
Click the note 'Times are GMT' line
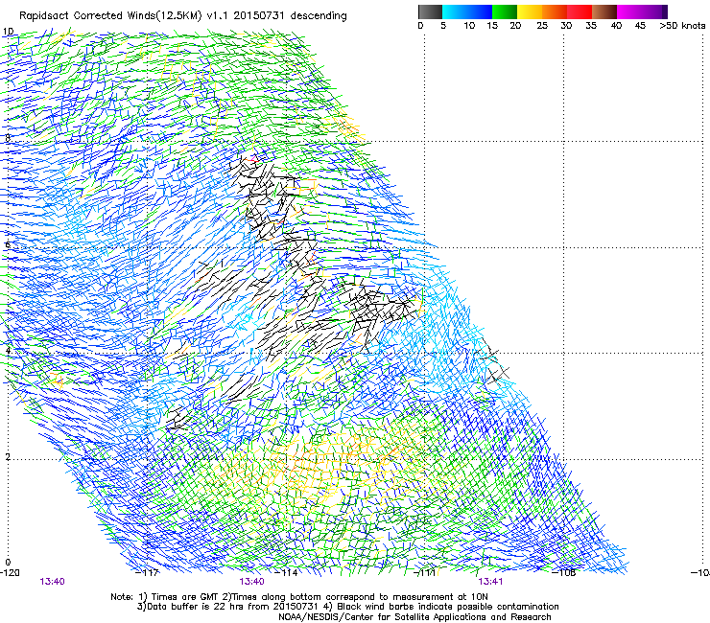[x=299, y=597]
